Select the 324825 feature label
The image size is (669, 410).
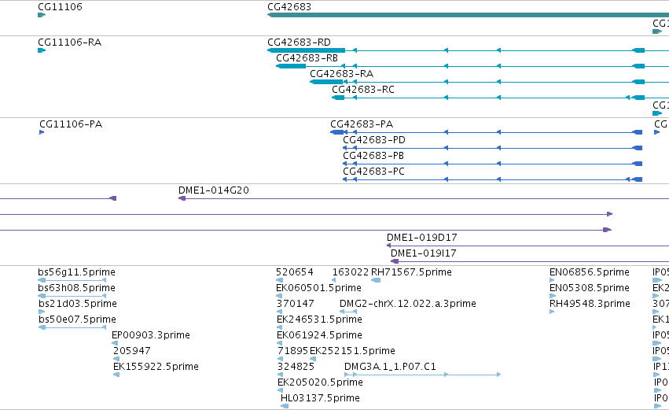pyautogui.click(x=296, y=367)
